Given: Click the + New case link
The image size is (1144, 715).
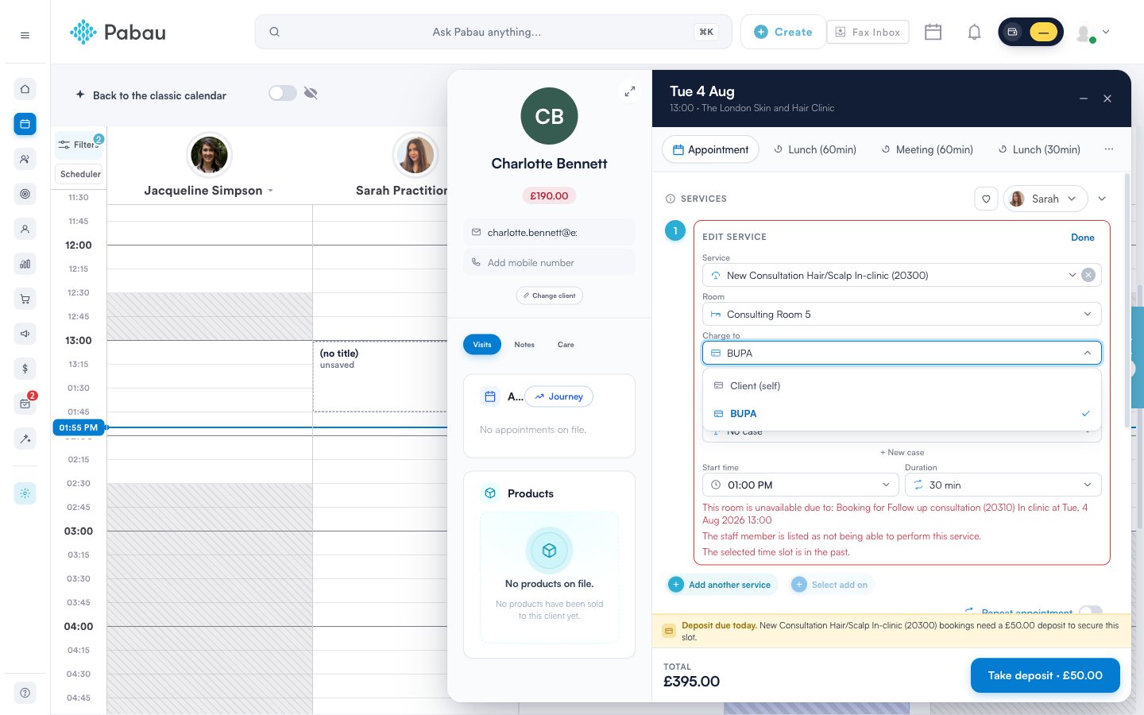Looking at the screenshot, I should [902, 452].
